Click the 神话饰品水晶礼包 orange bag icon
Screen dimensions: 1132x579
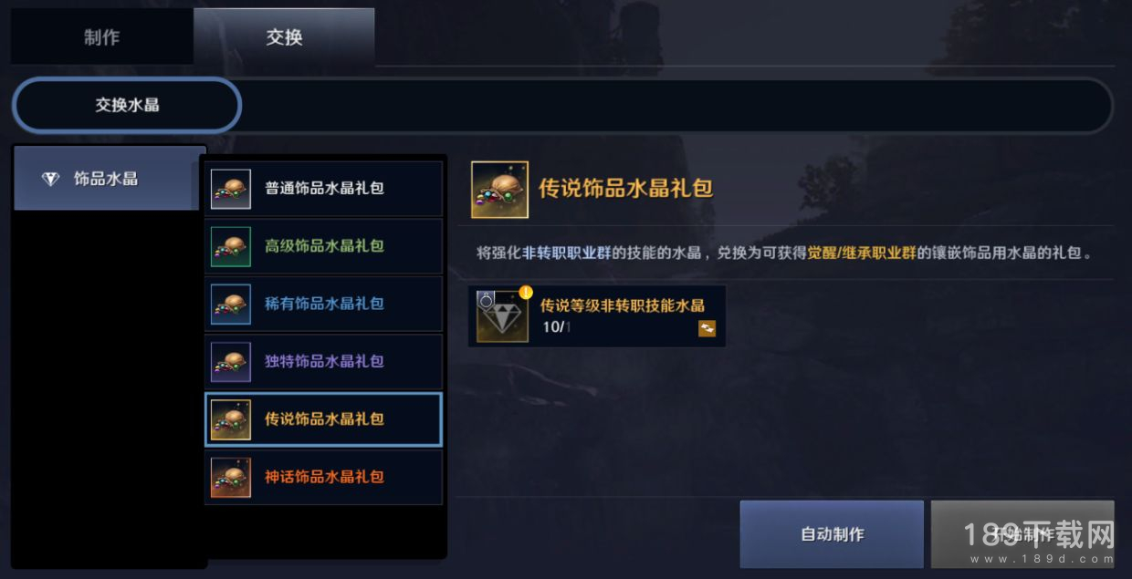pos(231,477)
